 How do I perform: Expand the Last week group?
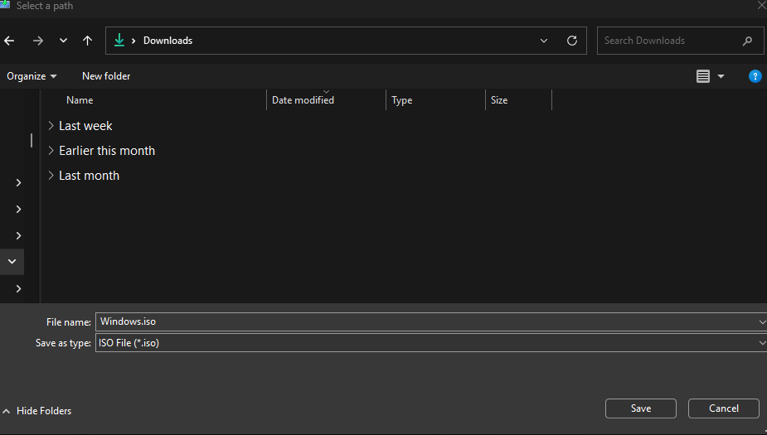coord(51,126)
